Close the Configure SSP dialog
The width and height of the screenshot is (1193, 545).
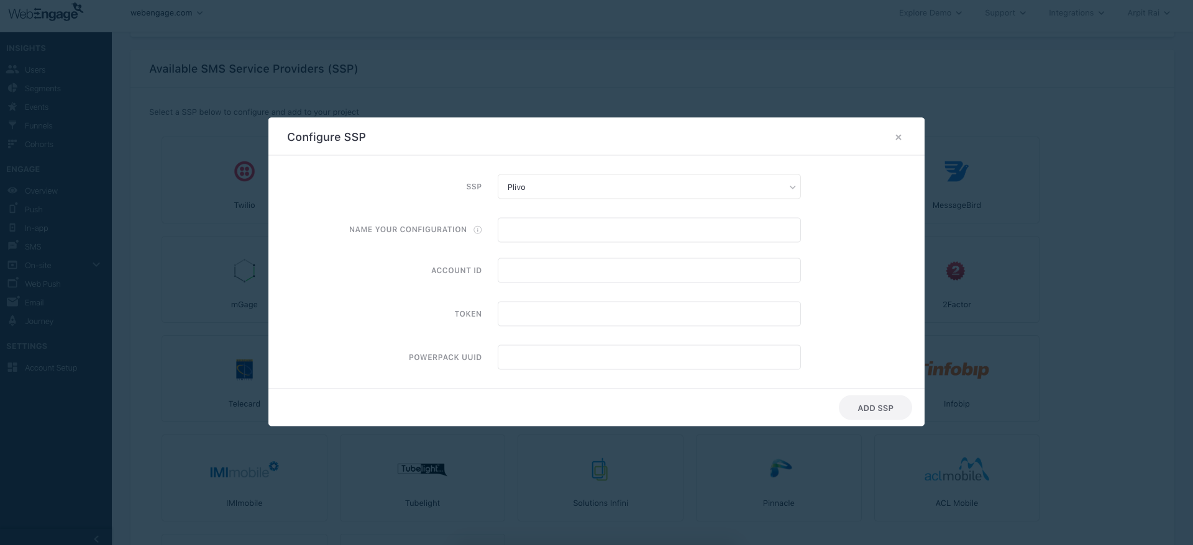click(898, 137)
